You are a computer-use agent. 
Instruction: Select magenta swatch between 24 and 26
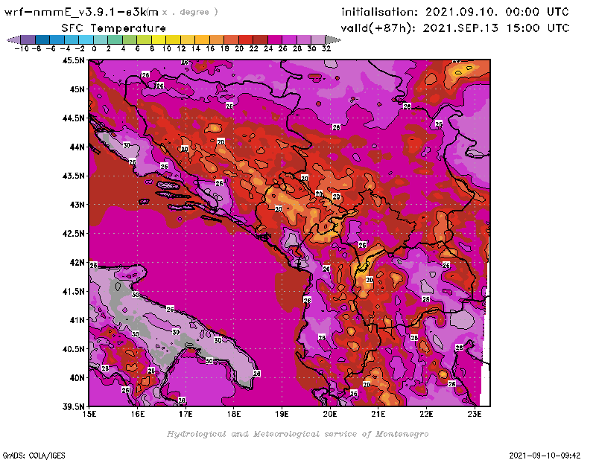coord(275,39)
